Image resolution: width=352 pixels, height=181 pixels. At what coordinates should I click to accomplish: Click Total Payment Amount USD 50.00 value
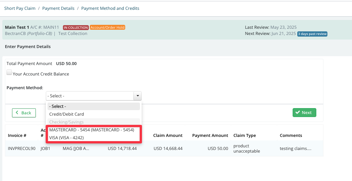[66, 63]
